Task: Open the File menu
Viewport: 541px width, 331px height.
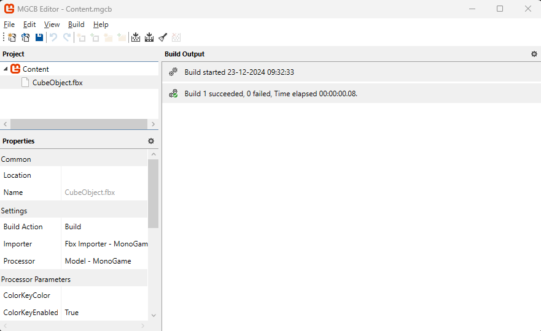Action: [9, 25]
